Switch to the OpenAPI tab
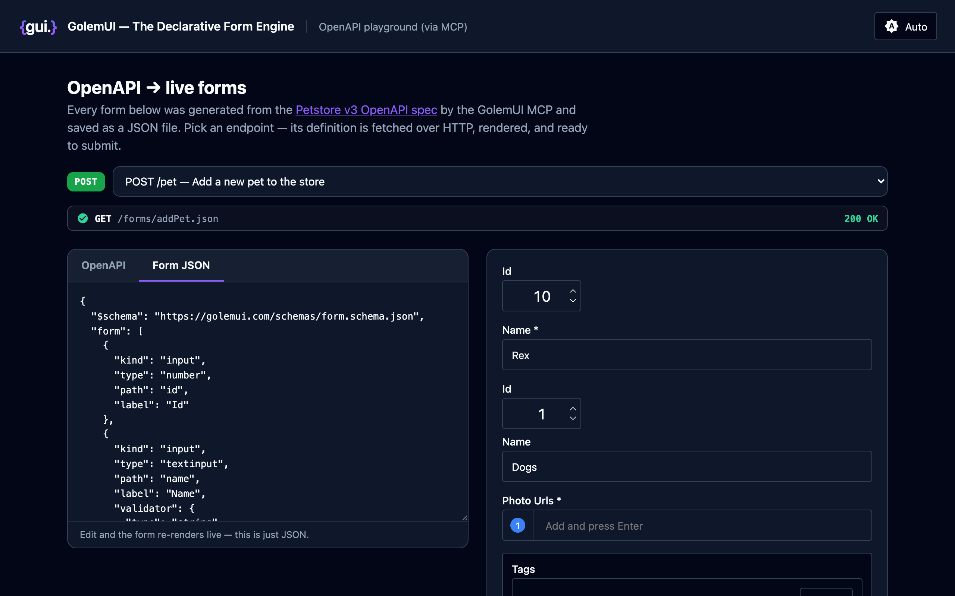The width and height of the screenshot is (955, 596). 103,265
